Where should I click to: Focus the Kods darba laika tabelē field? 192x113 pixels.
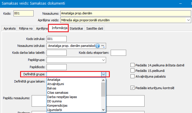point(57,53)
